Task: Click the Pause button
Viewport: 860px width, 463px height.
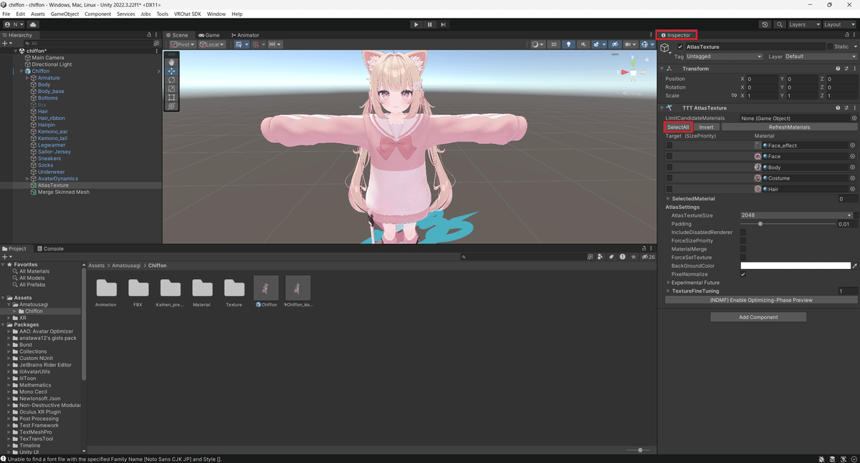Action: [x=430, y=24]
